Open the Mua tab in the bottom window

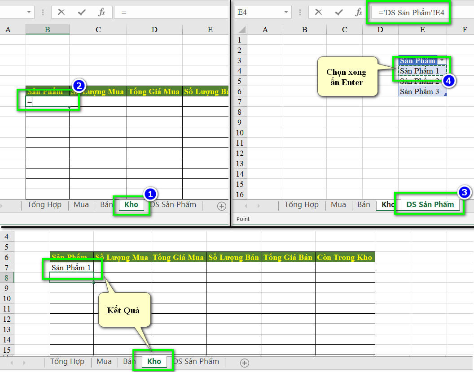(104, 362)
